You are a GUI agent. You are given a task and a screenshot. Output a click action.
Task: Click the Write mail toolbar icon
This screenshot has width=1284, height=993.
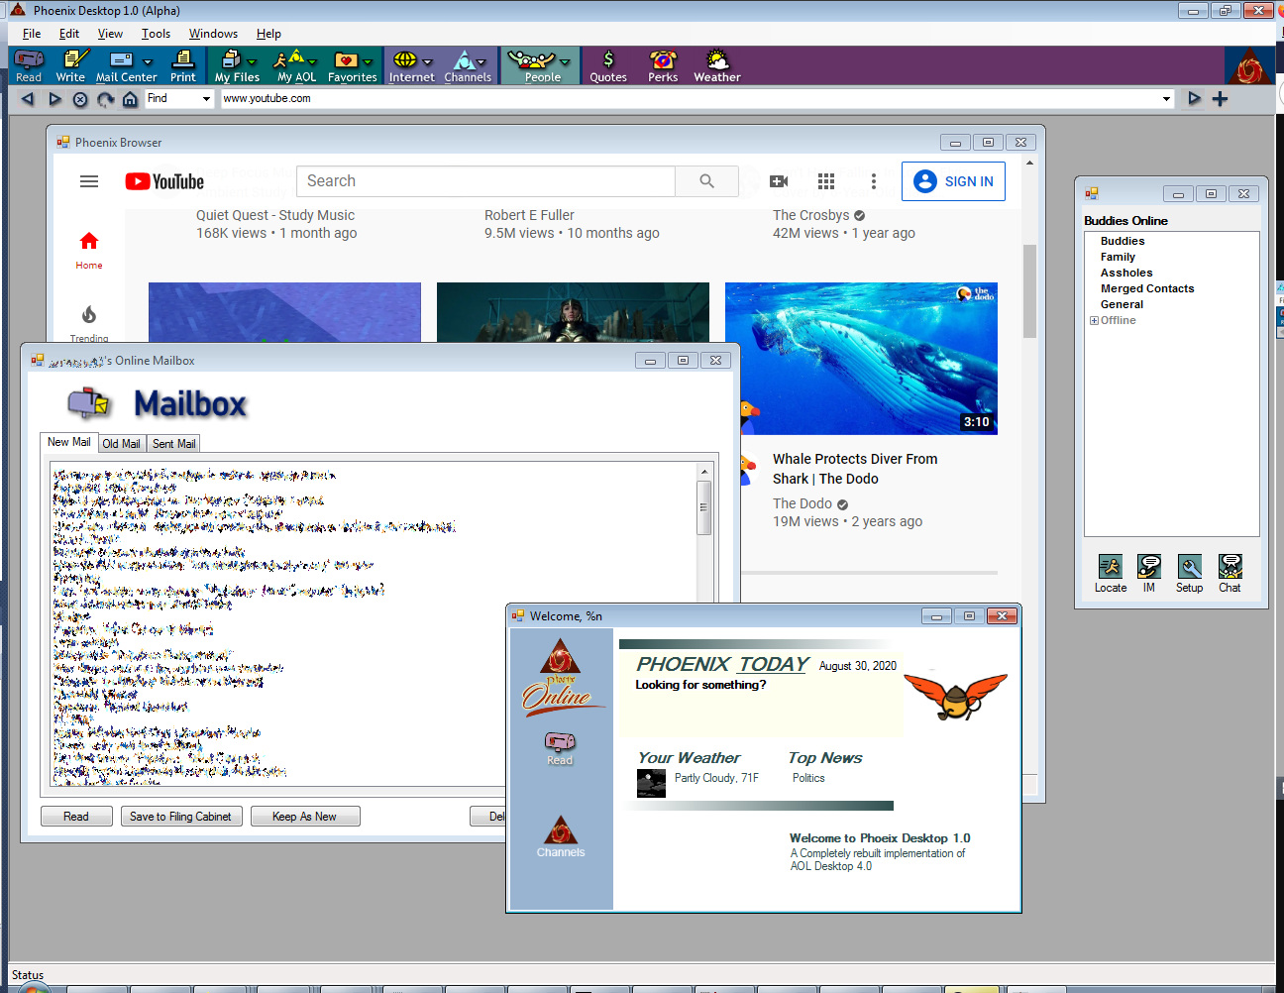click(x=70, y=65)
